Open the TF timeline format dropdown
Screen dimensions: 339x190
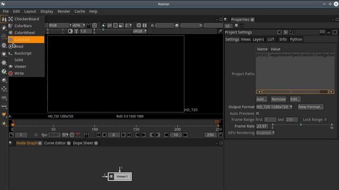point(65,135)
